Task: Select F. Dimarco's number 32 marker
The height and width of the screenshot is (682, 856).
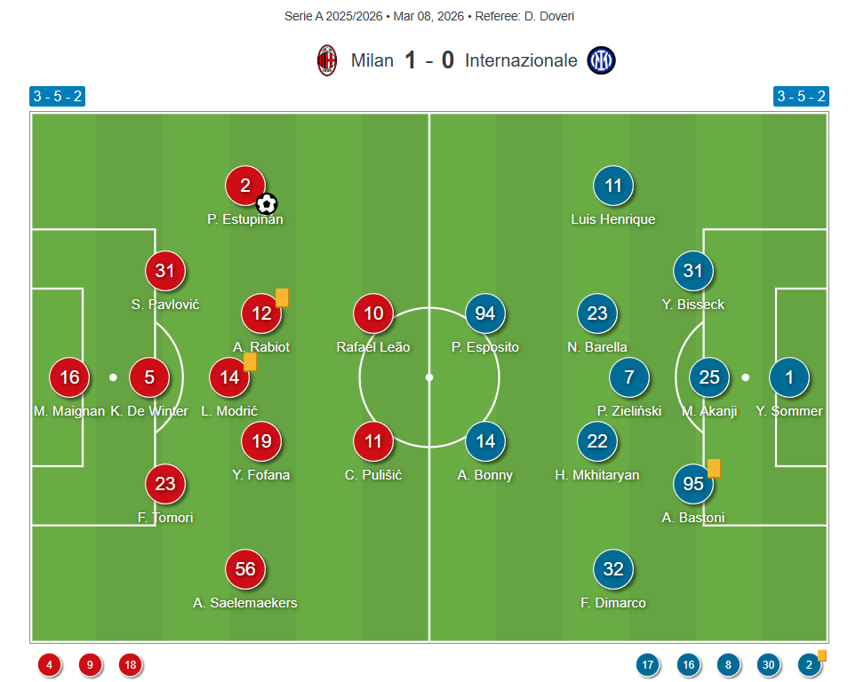Action: [613, 569]
